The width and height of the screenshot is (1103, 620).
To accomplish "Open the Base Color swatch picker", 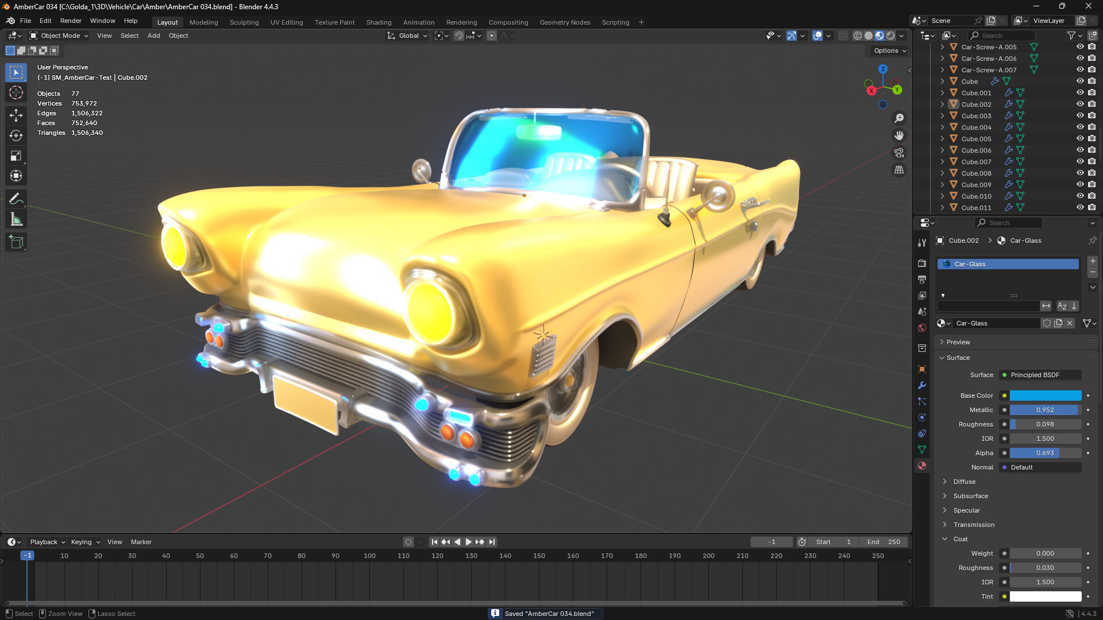I will [x=1044, y=396].
